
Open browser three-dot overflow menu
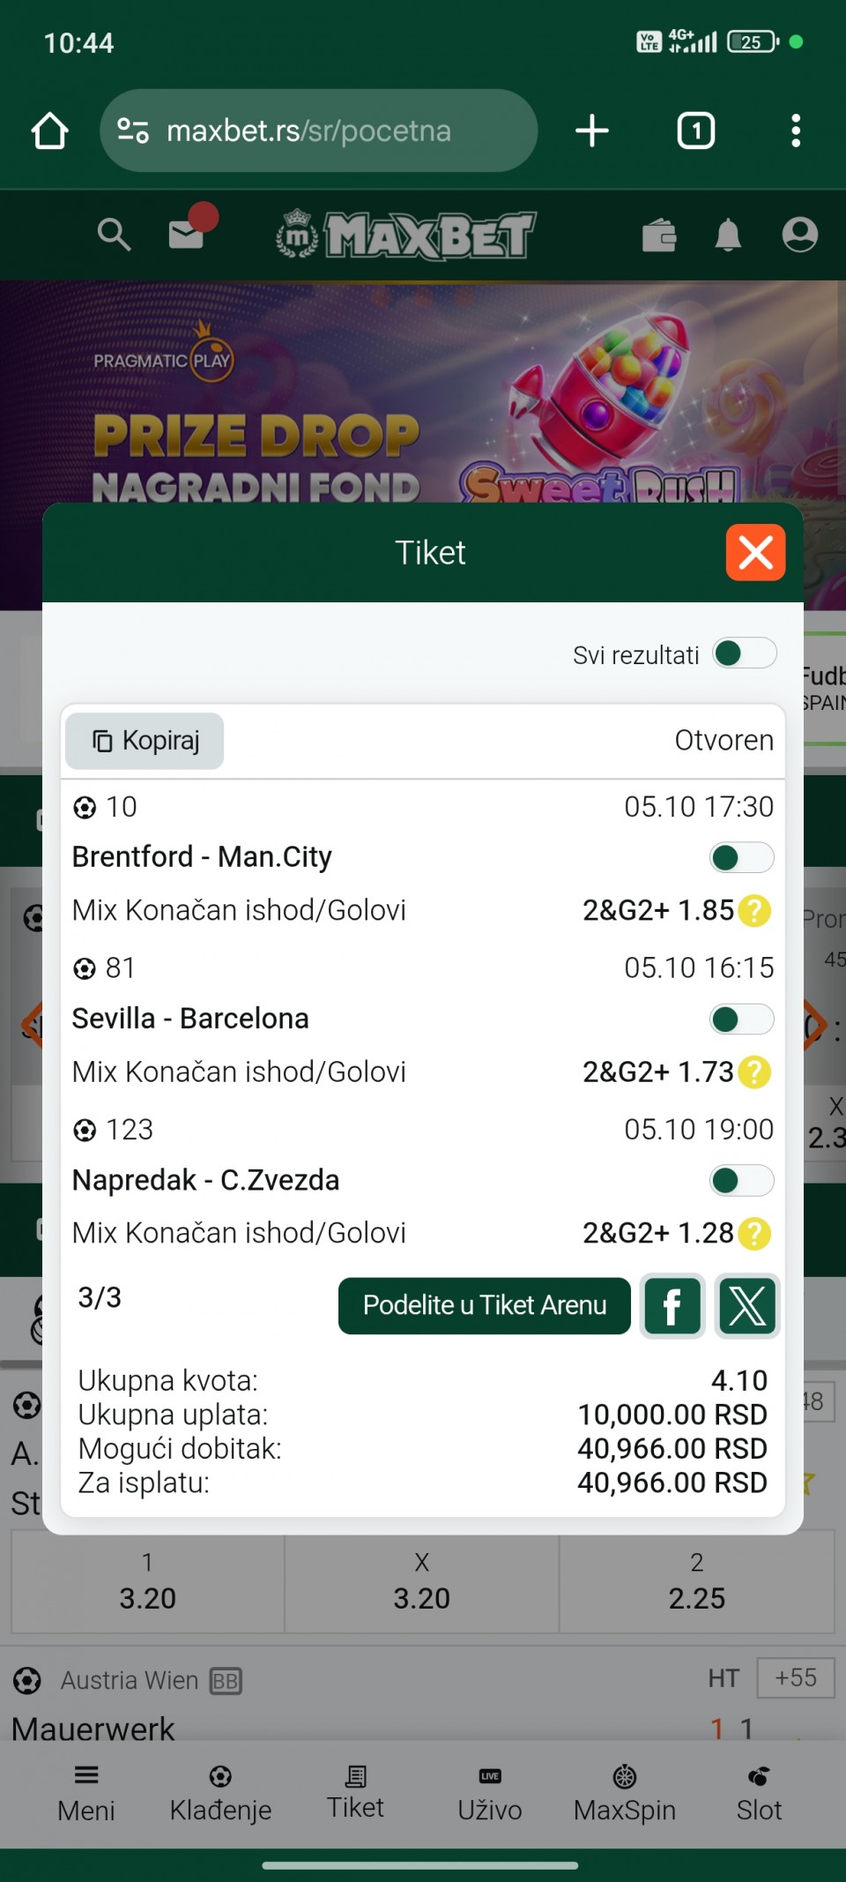point(796,131)
